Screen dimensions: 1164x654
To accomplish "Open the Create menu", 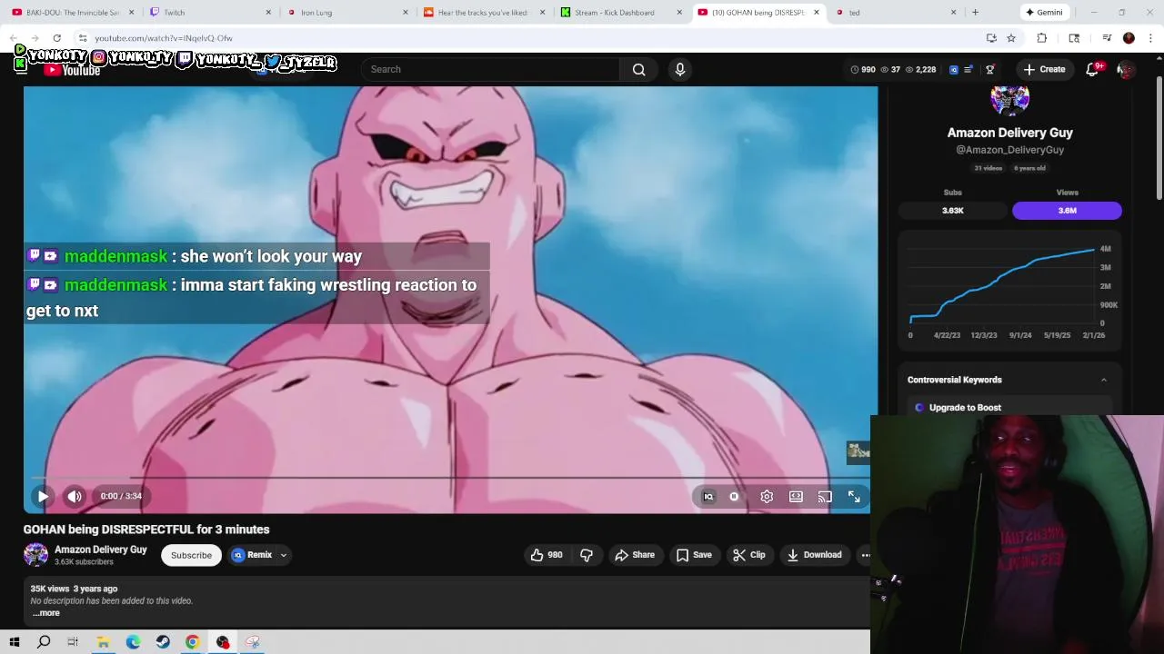I will tap(1044, 69).
